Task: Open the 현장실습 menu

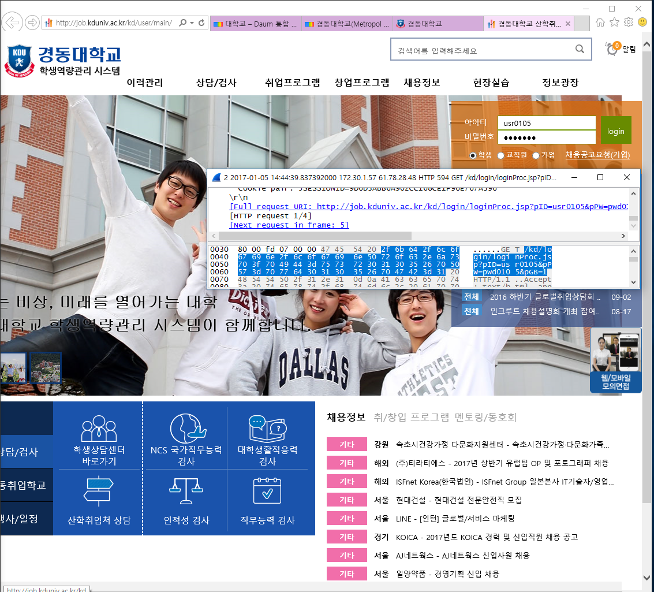Action: coord(491,83)
